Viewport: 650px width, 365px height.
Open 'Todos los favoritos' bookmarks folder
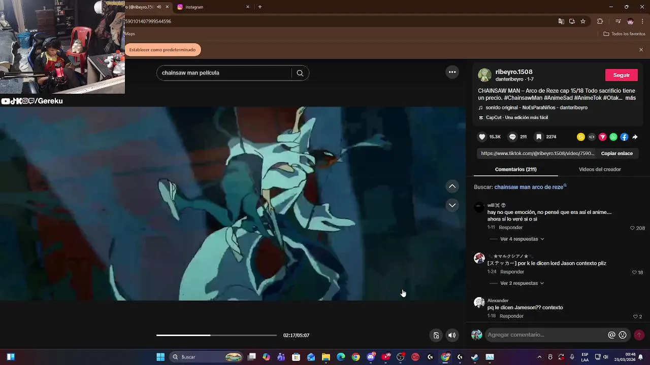(x=624, y=34)
